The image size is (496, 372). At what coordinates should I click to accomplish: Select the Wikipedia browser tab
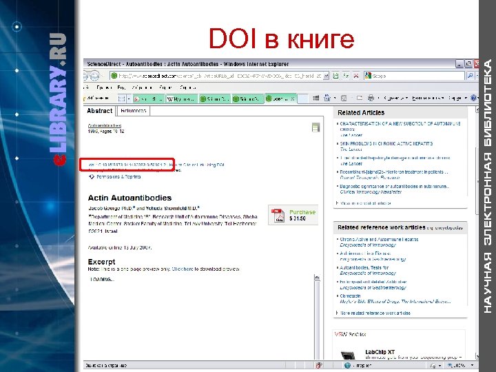point(182,99)
